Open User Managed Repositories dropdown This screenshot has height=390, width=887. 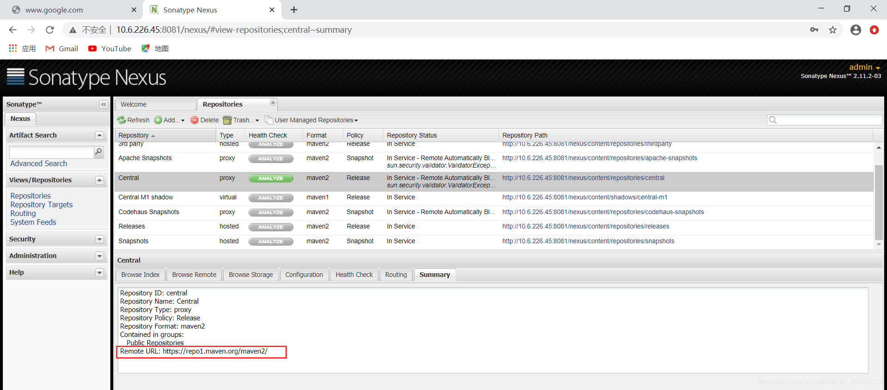pyautogui.click(x=311, y=120)
